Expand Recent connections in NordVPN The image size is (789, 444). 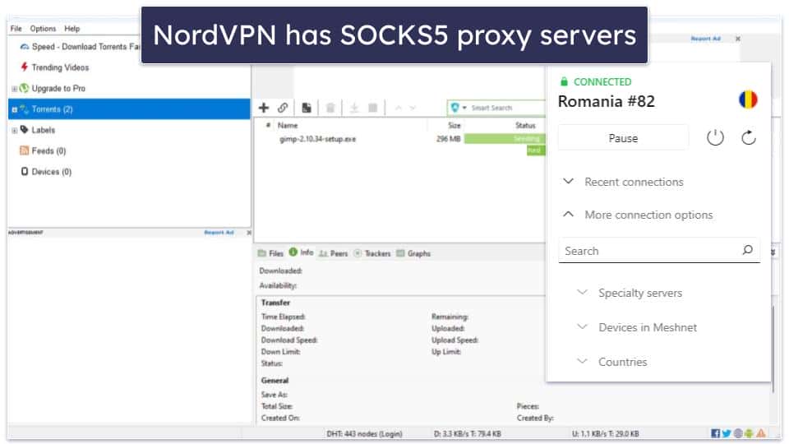coord(623,182)
